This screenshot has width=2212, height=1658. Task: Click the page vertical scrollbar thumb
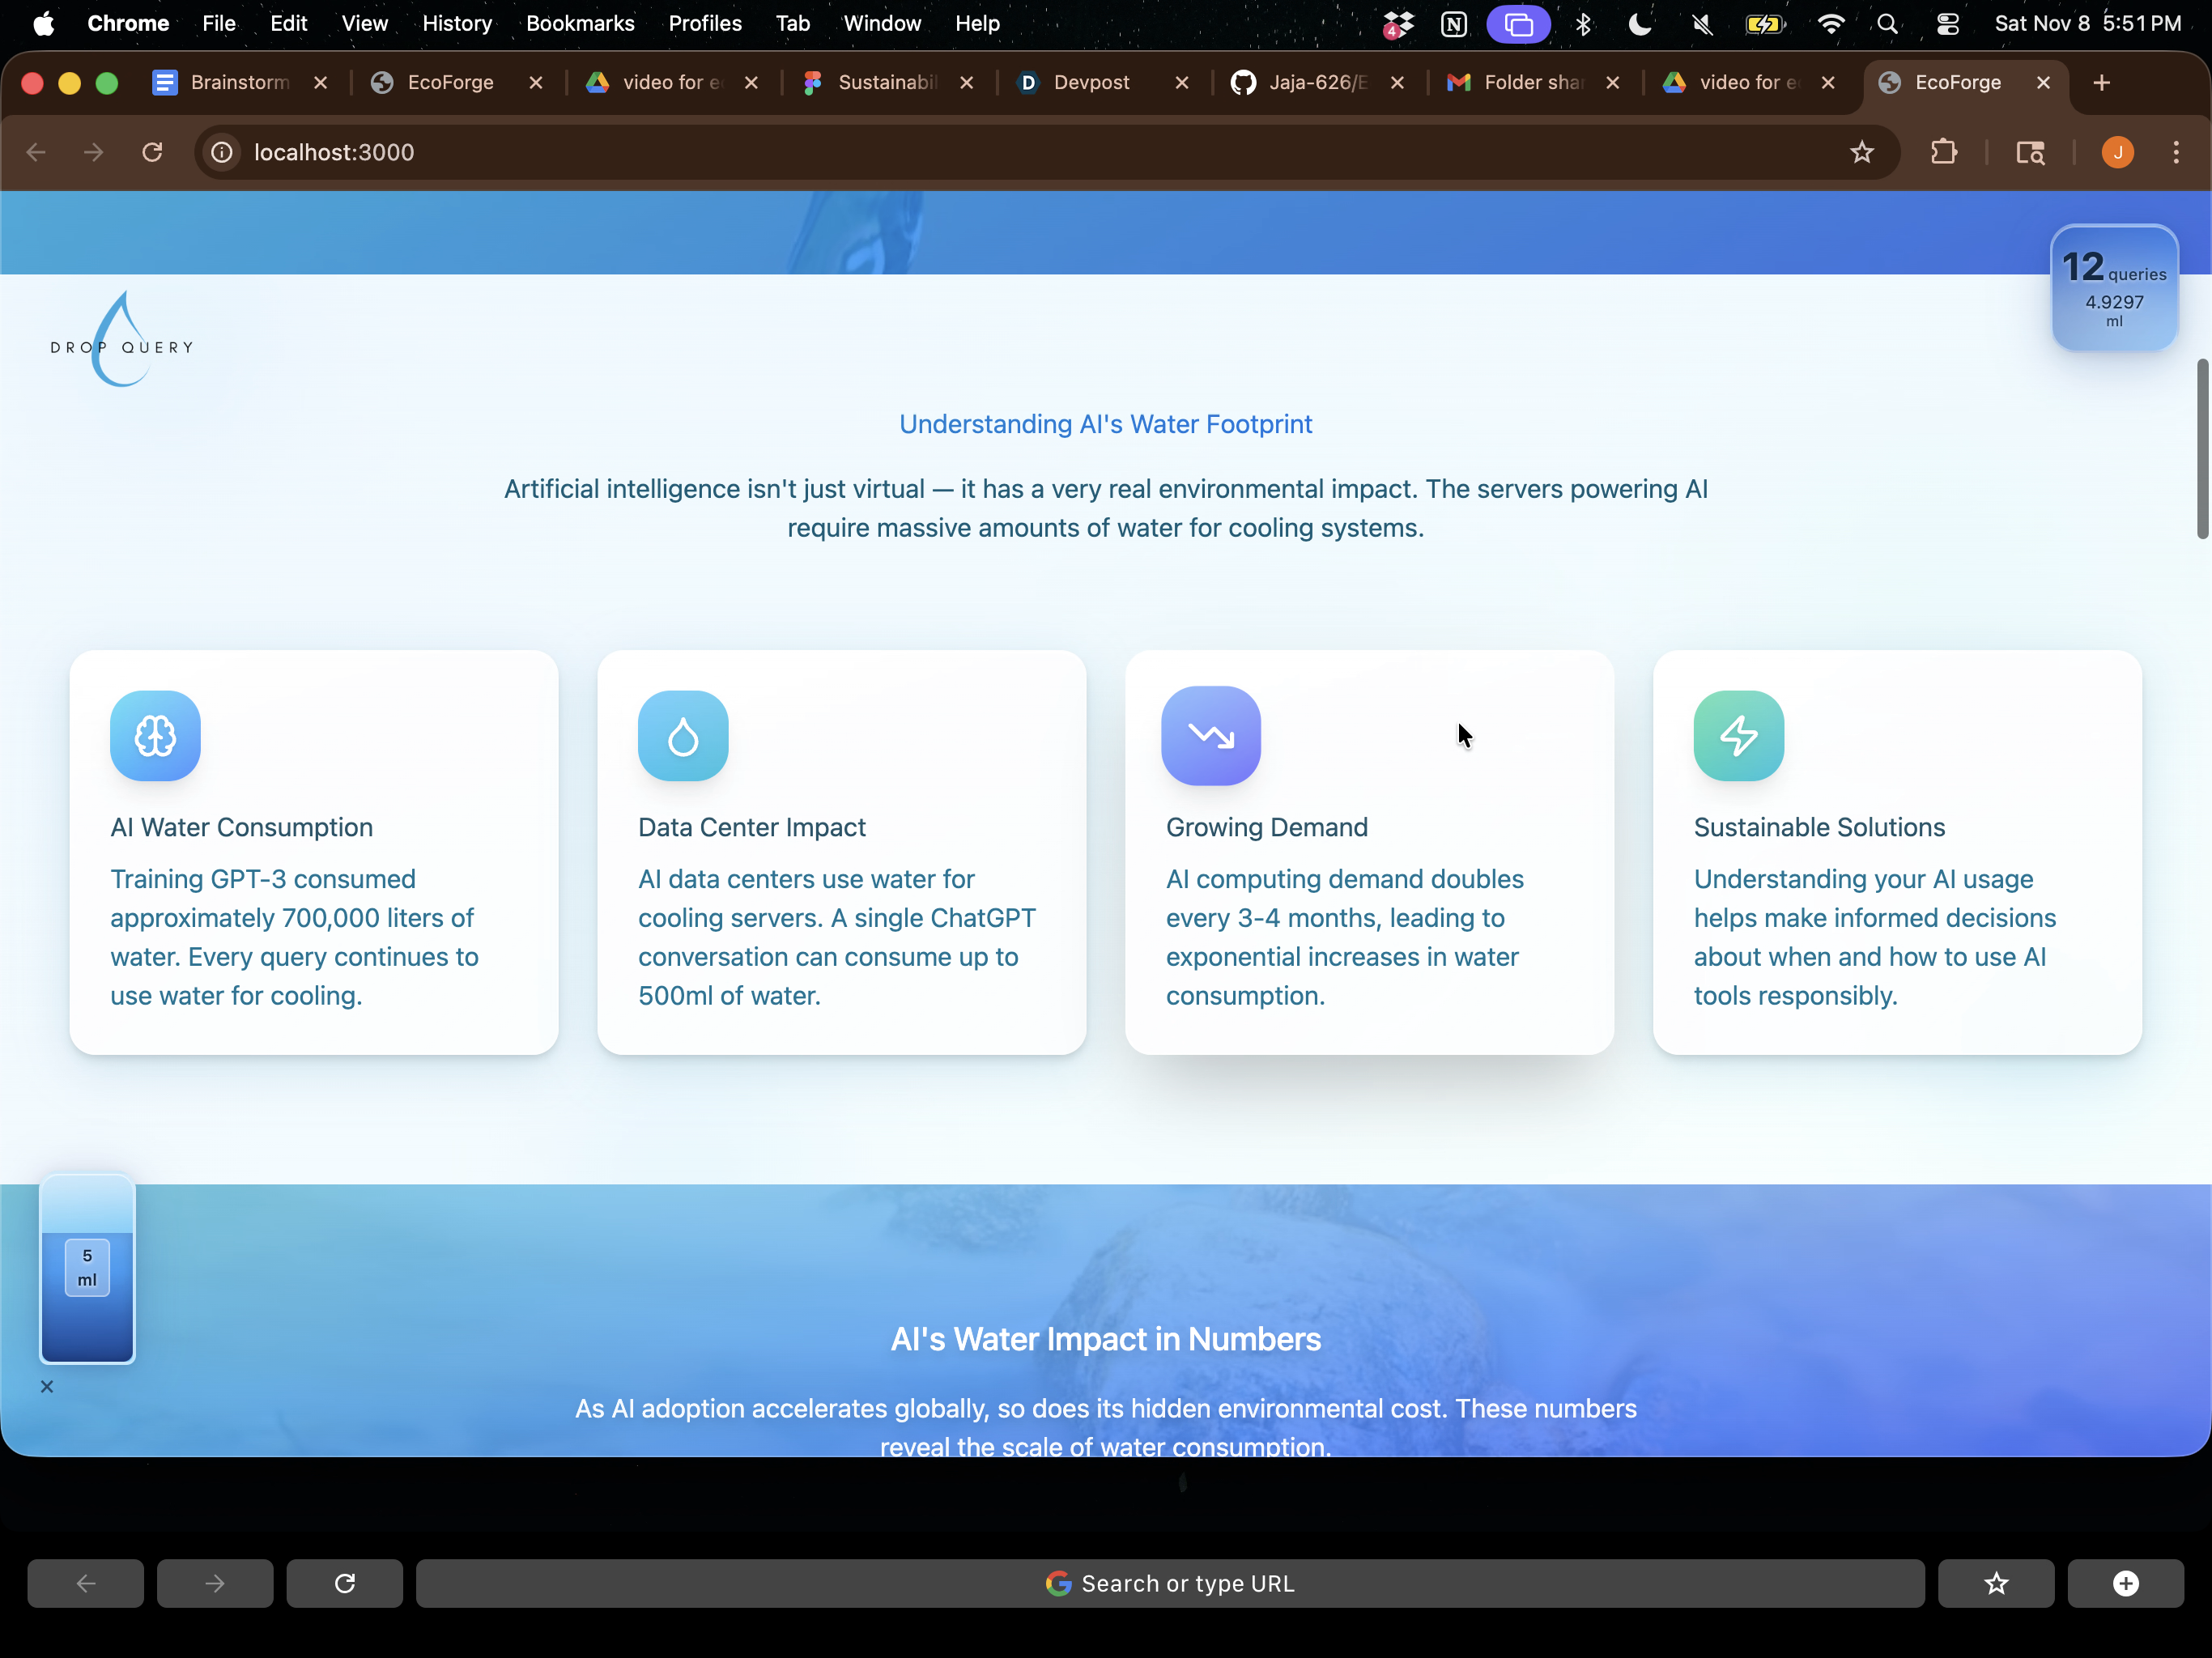(x=2202, y=449)
